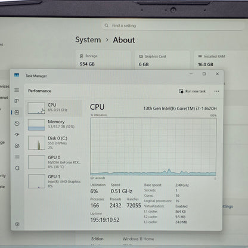Select GPU 1 Intel UHD Graphics item
Screen dimensions: 248x248
54,181
